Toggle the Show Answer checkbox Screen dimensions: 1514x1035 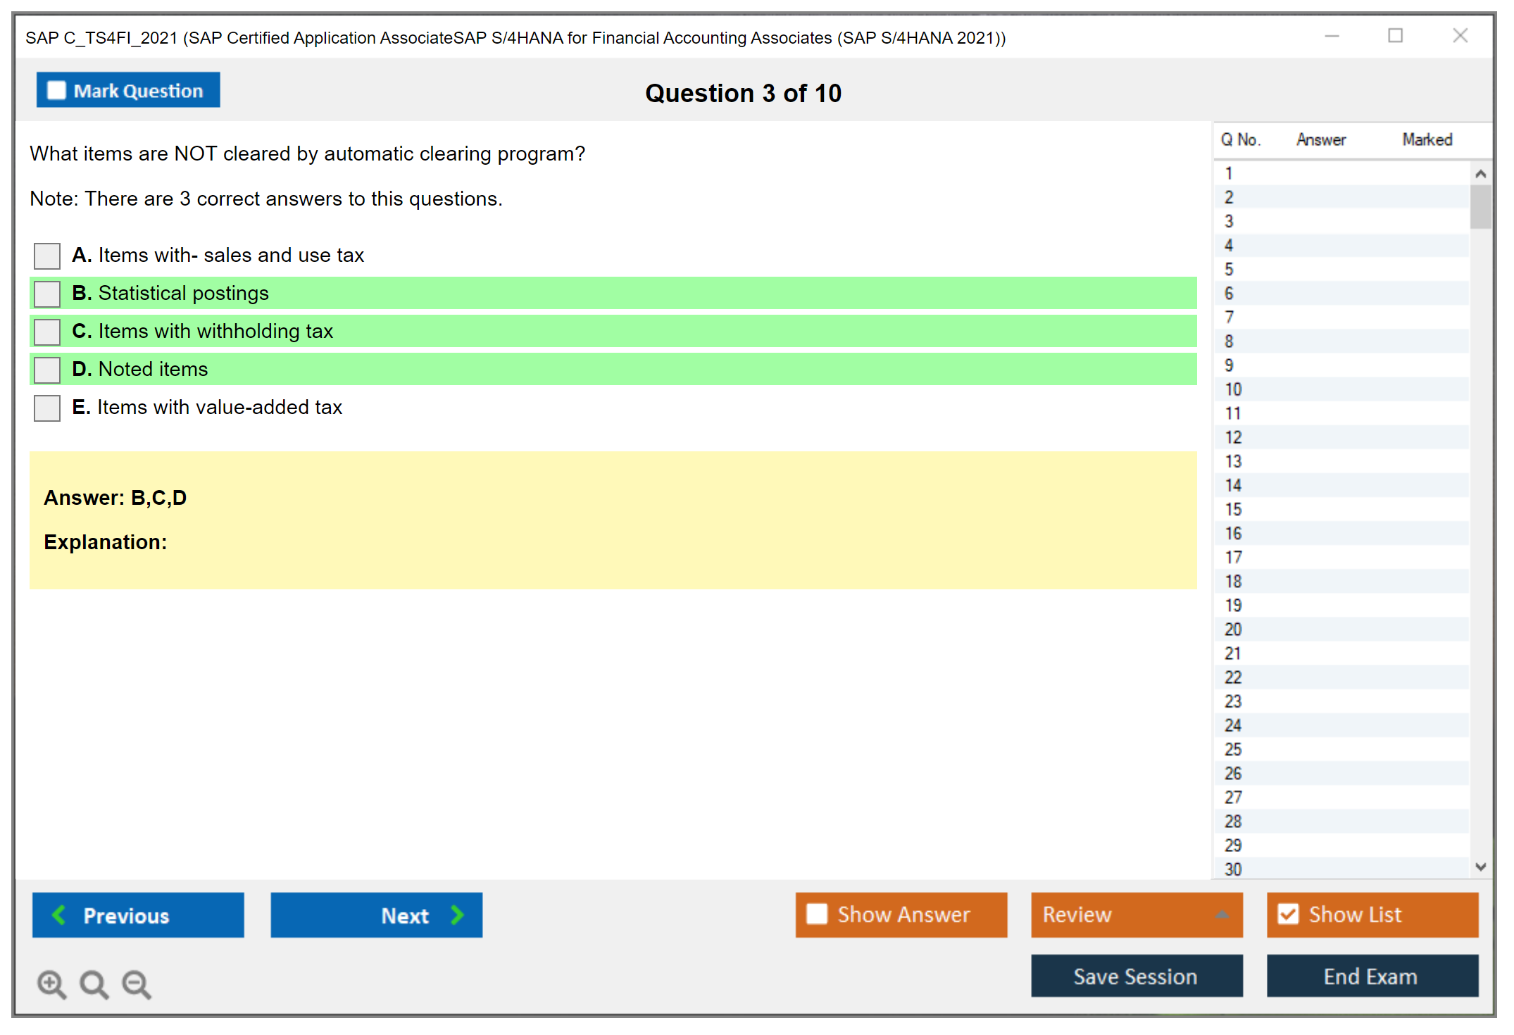(x=817, y=914)
